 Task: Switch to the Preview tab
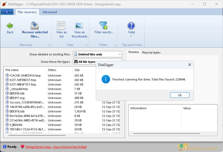pos(134,52)
